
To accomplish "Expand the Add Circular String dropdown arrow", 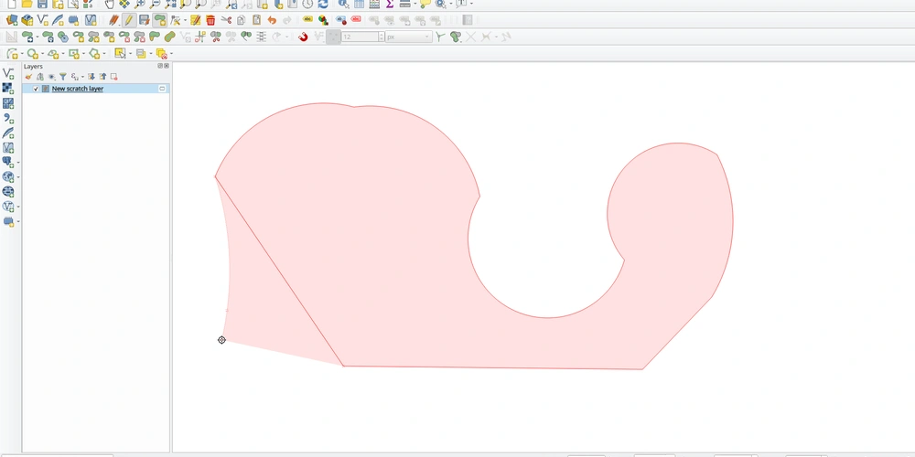I will coord(22,54).
